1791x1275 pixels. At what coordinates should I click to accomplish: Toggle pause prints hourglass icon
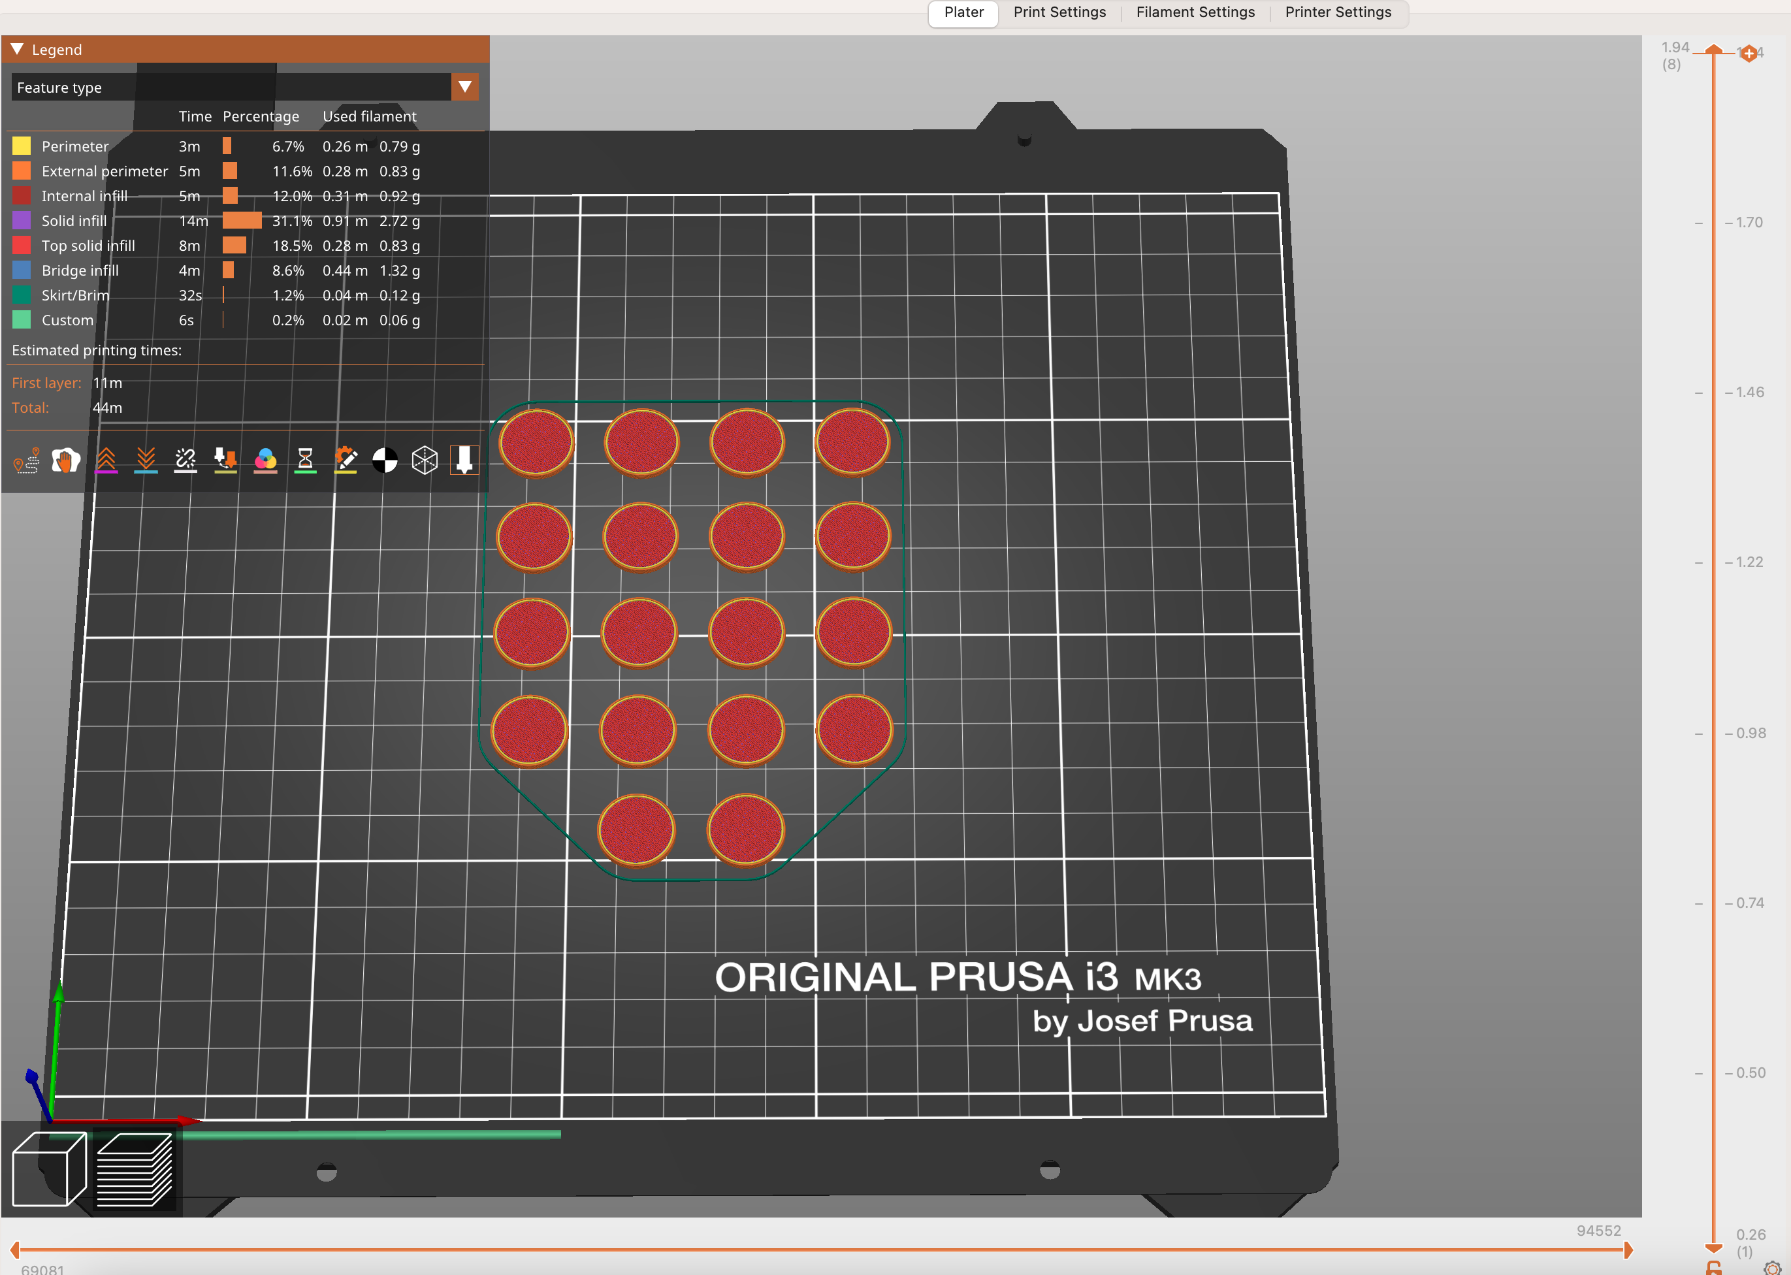[x=306, y=460]
